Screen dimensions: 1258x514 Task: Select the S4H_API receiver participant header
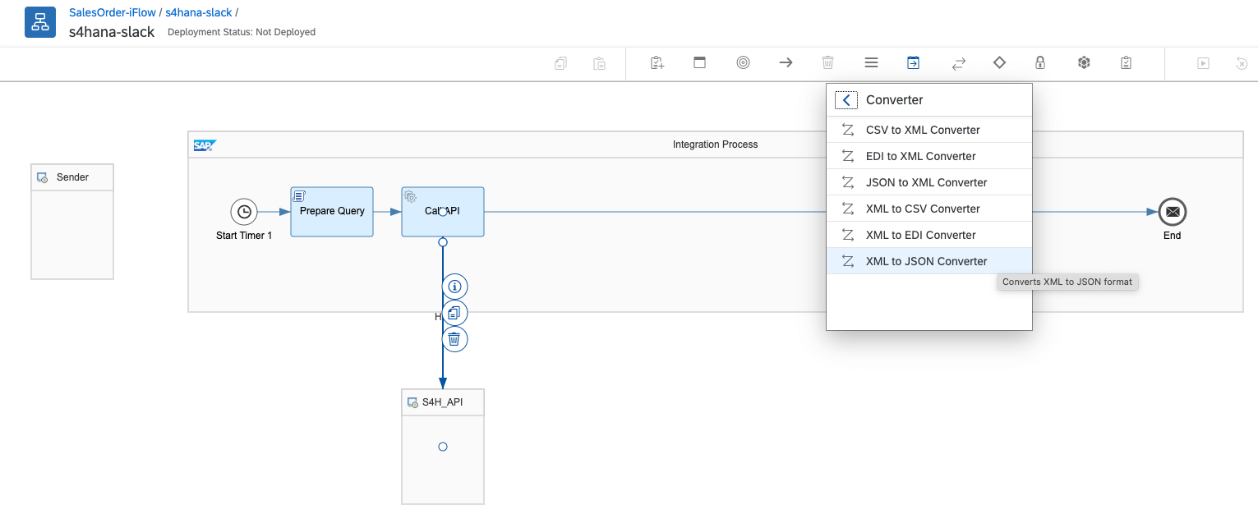pos(443,402)
